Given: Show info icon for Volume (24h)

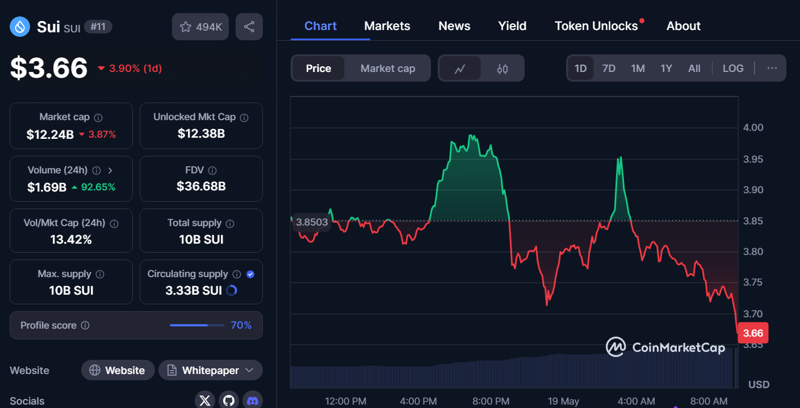Looking at the screenshot, I should tap(97, 171).
